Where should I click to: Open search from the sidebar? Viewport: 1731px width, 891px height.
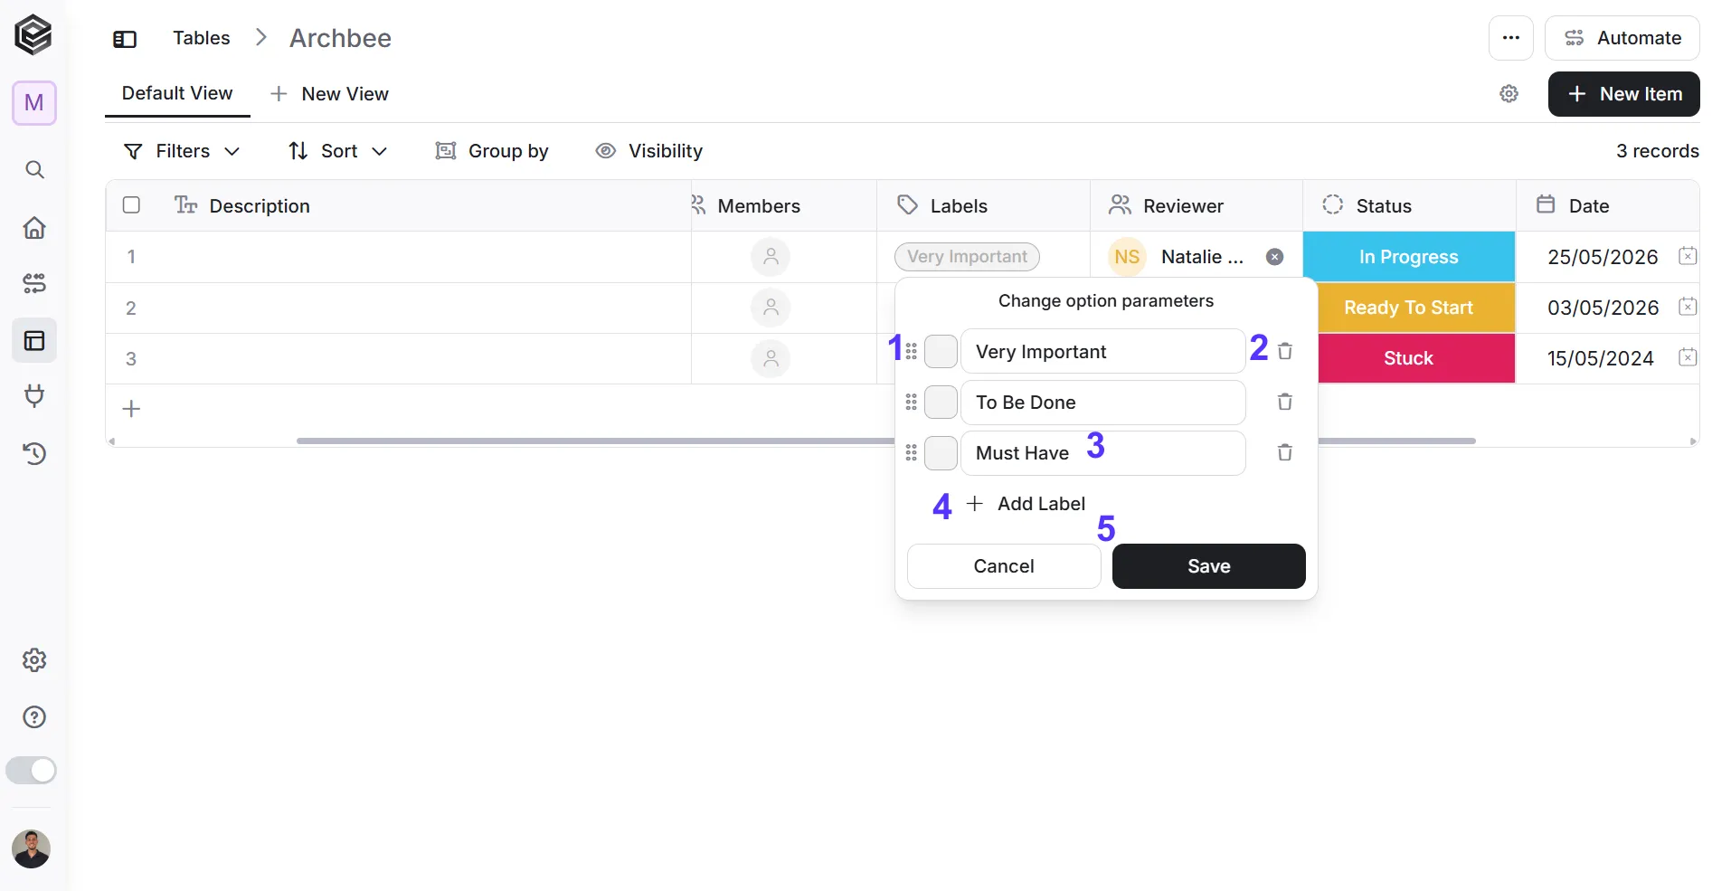34,170
